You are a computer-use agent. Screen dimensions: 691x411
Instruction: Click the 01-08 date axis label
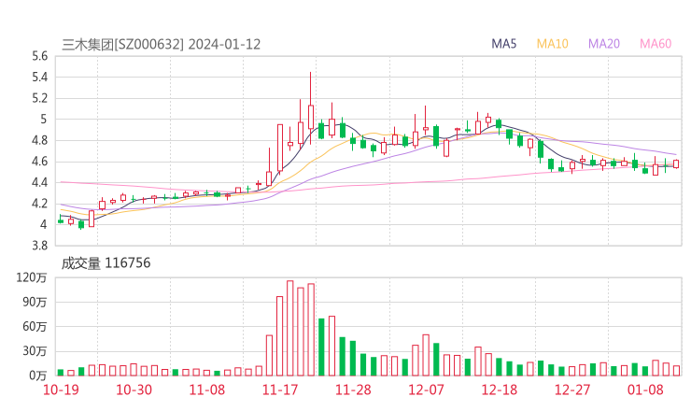tap(645, 390)
